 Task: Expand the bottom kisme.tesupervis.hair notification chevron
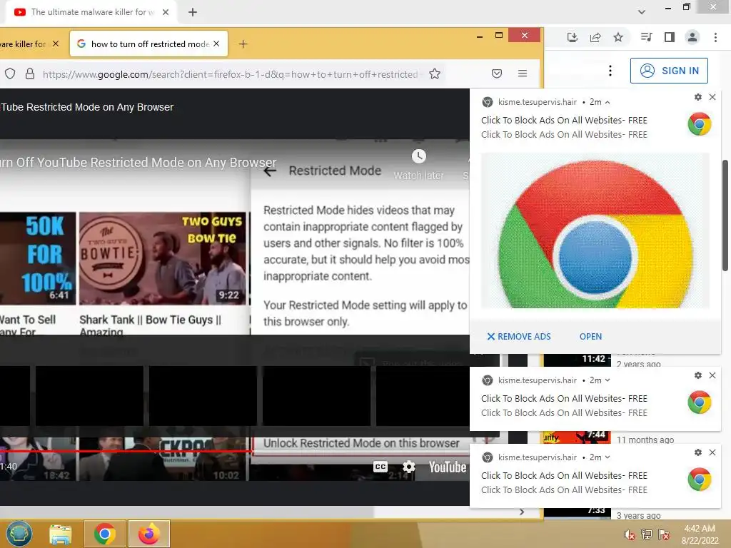click(x=608, y=457)
